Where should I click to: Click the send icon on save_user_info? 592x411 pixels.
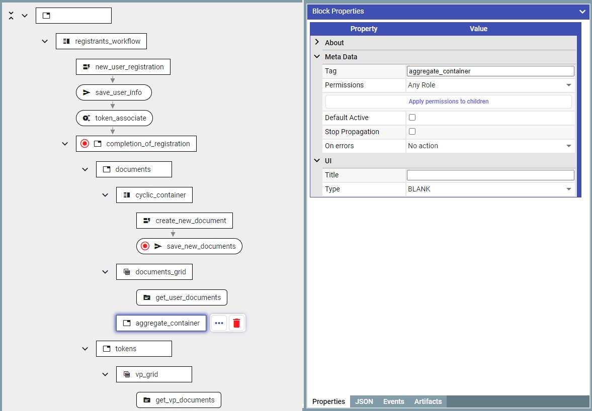(x=87, y=92)
